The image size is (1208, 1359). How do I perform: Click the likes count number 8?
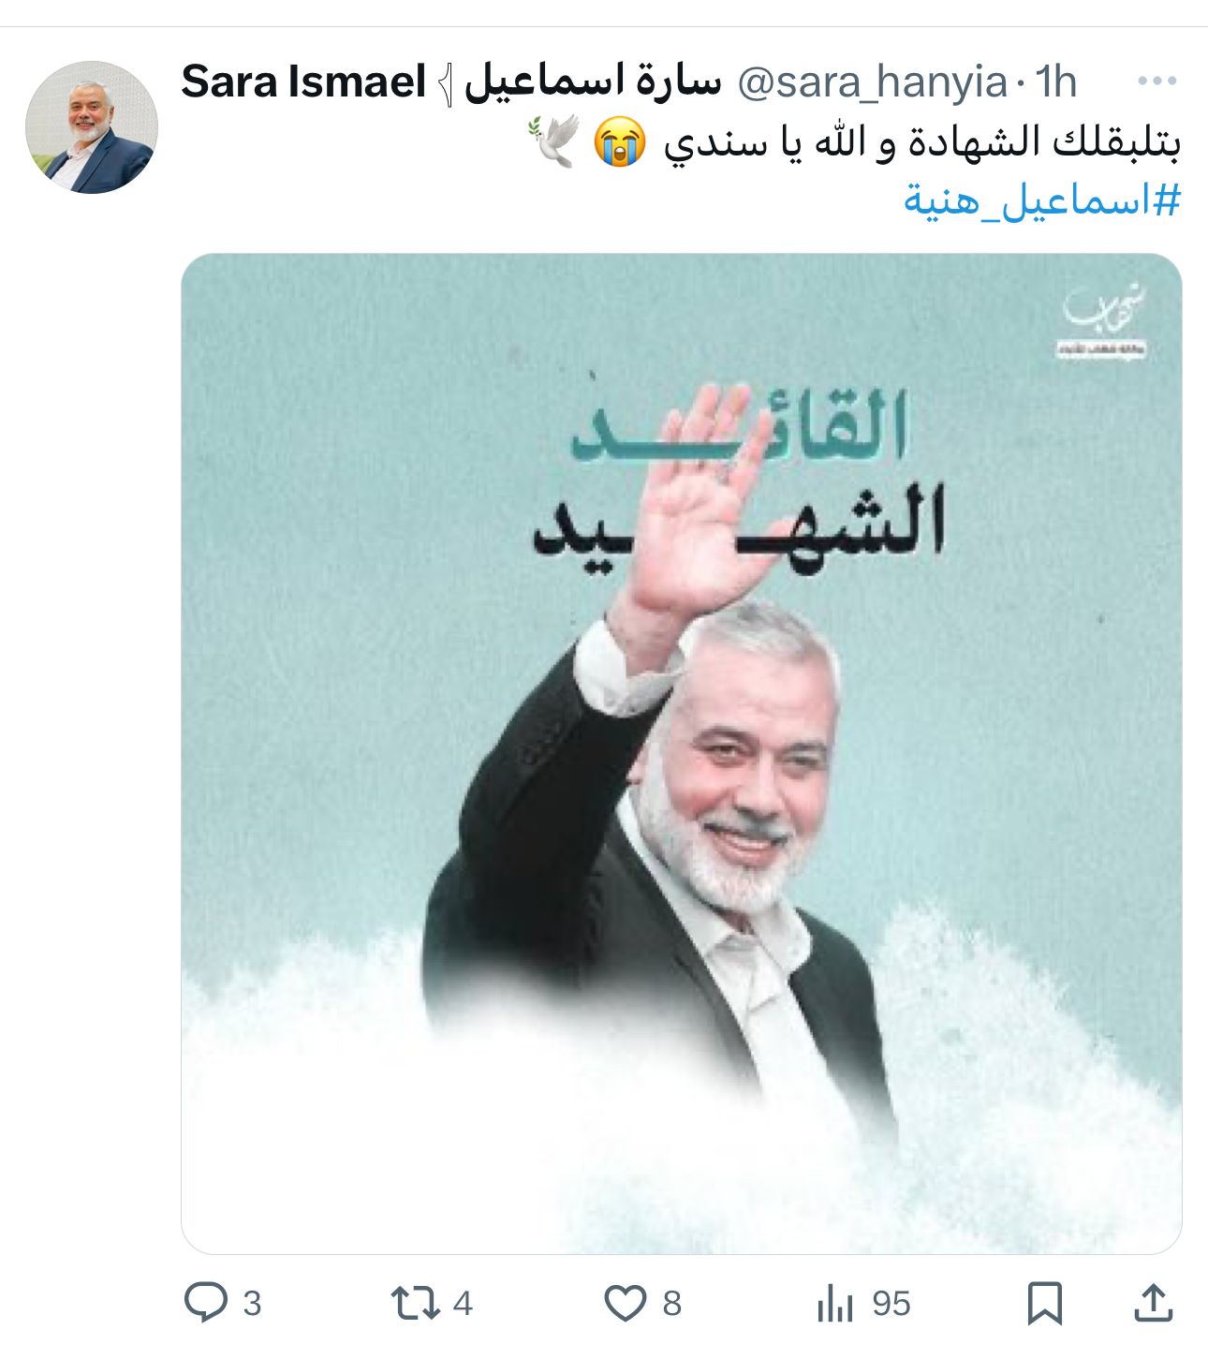pyautogui.click(x=672, y=1303)
